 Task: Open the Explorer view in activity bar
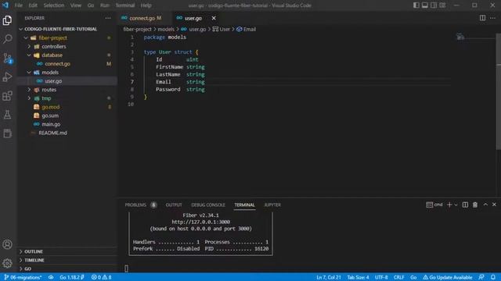pos(7,20)
